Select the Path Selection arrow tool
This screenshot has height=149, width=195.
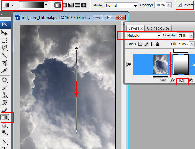(4, 142)
